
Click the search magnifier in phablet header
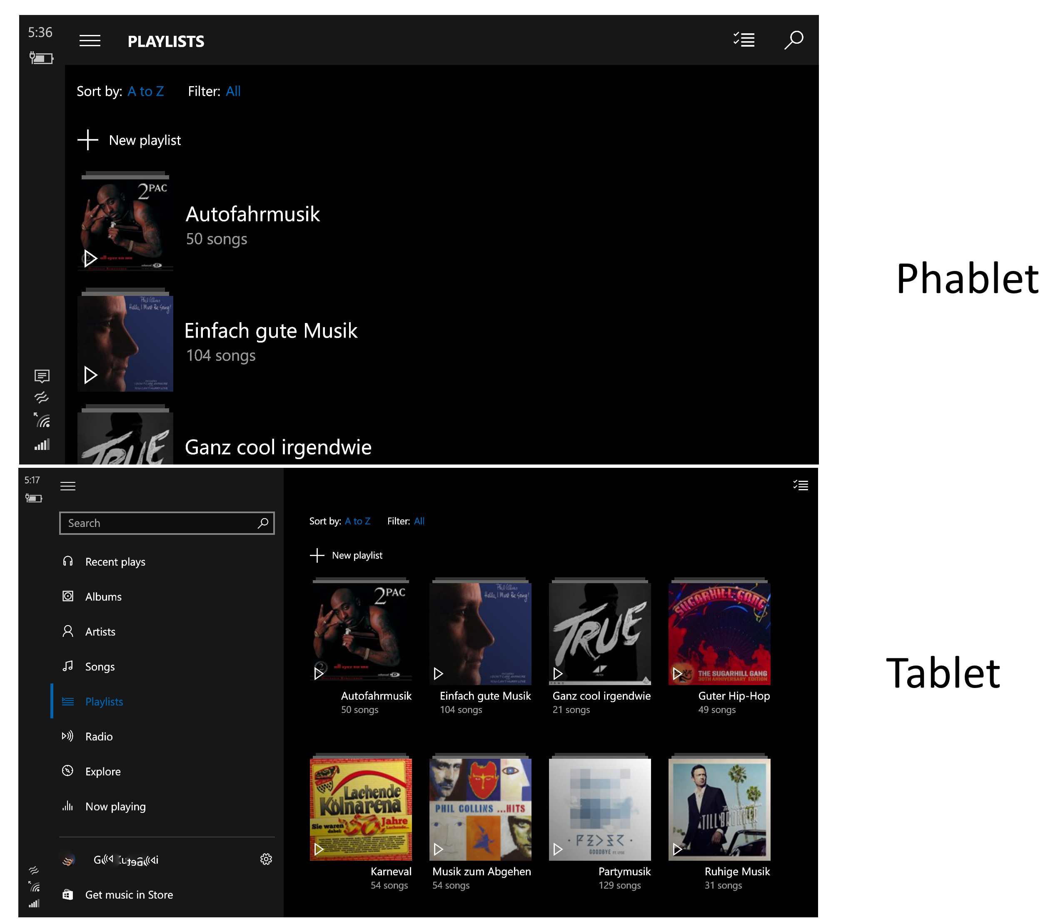(x=793, y=40)
